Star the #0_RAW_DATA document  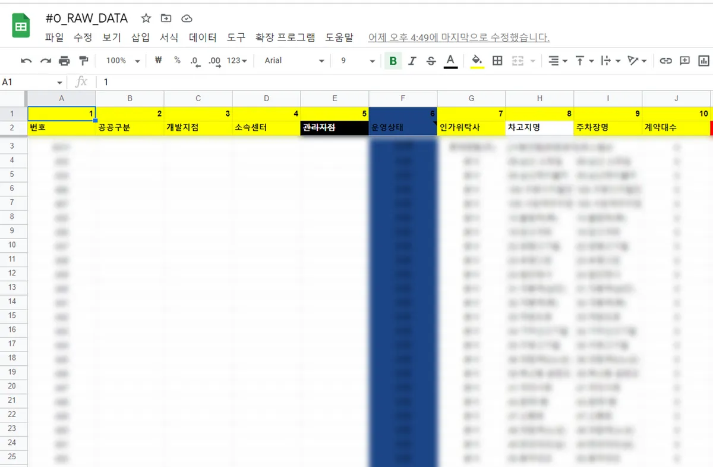(x=146, y=18)
